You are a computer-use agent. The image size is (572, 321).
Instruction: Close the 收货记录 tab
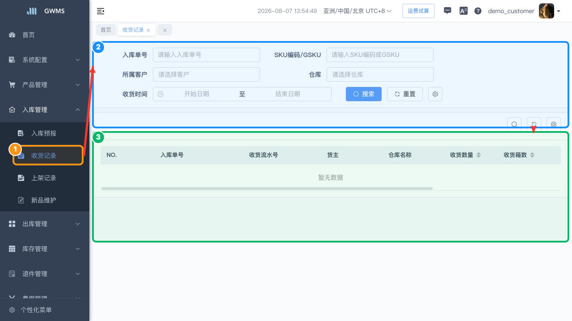tap(148, 30)
